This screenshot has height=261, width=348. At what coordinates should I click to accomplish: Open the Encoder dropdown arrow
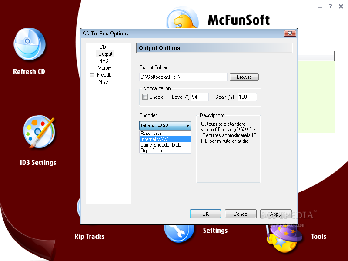pyautogui.click(x=187, y=126)
